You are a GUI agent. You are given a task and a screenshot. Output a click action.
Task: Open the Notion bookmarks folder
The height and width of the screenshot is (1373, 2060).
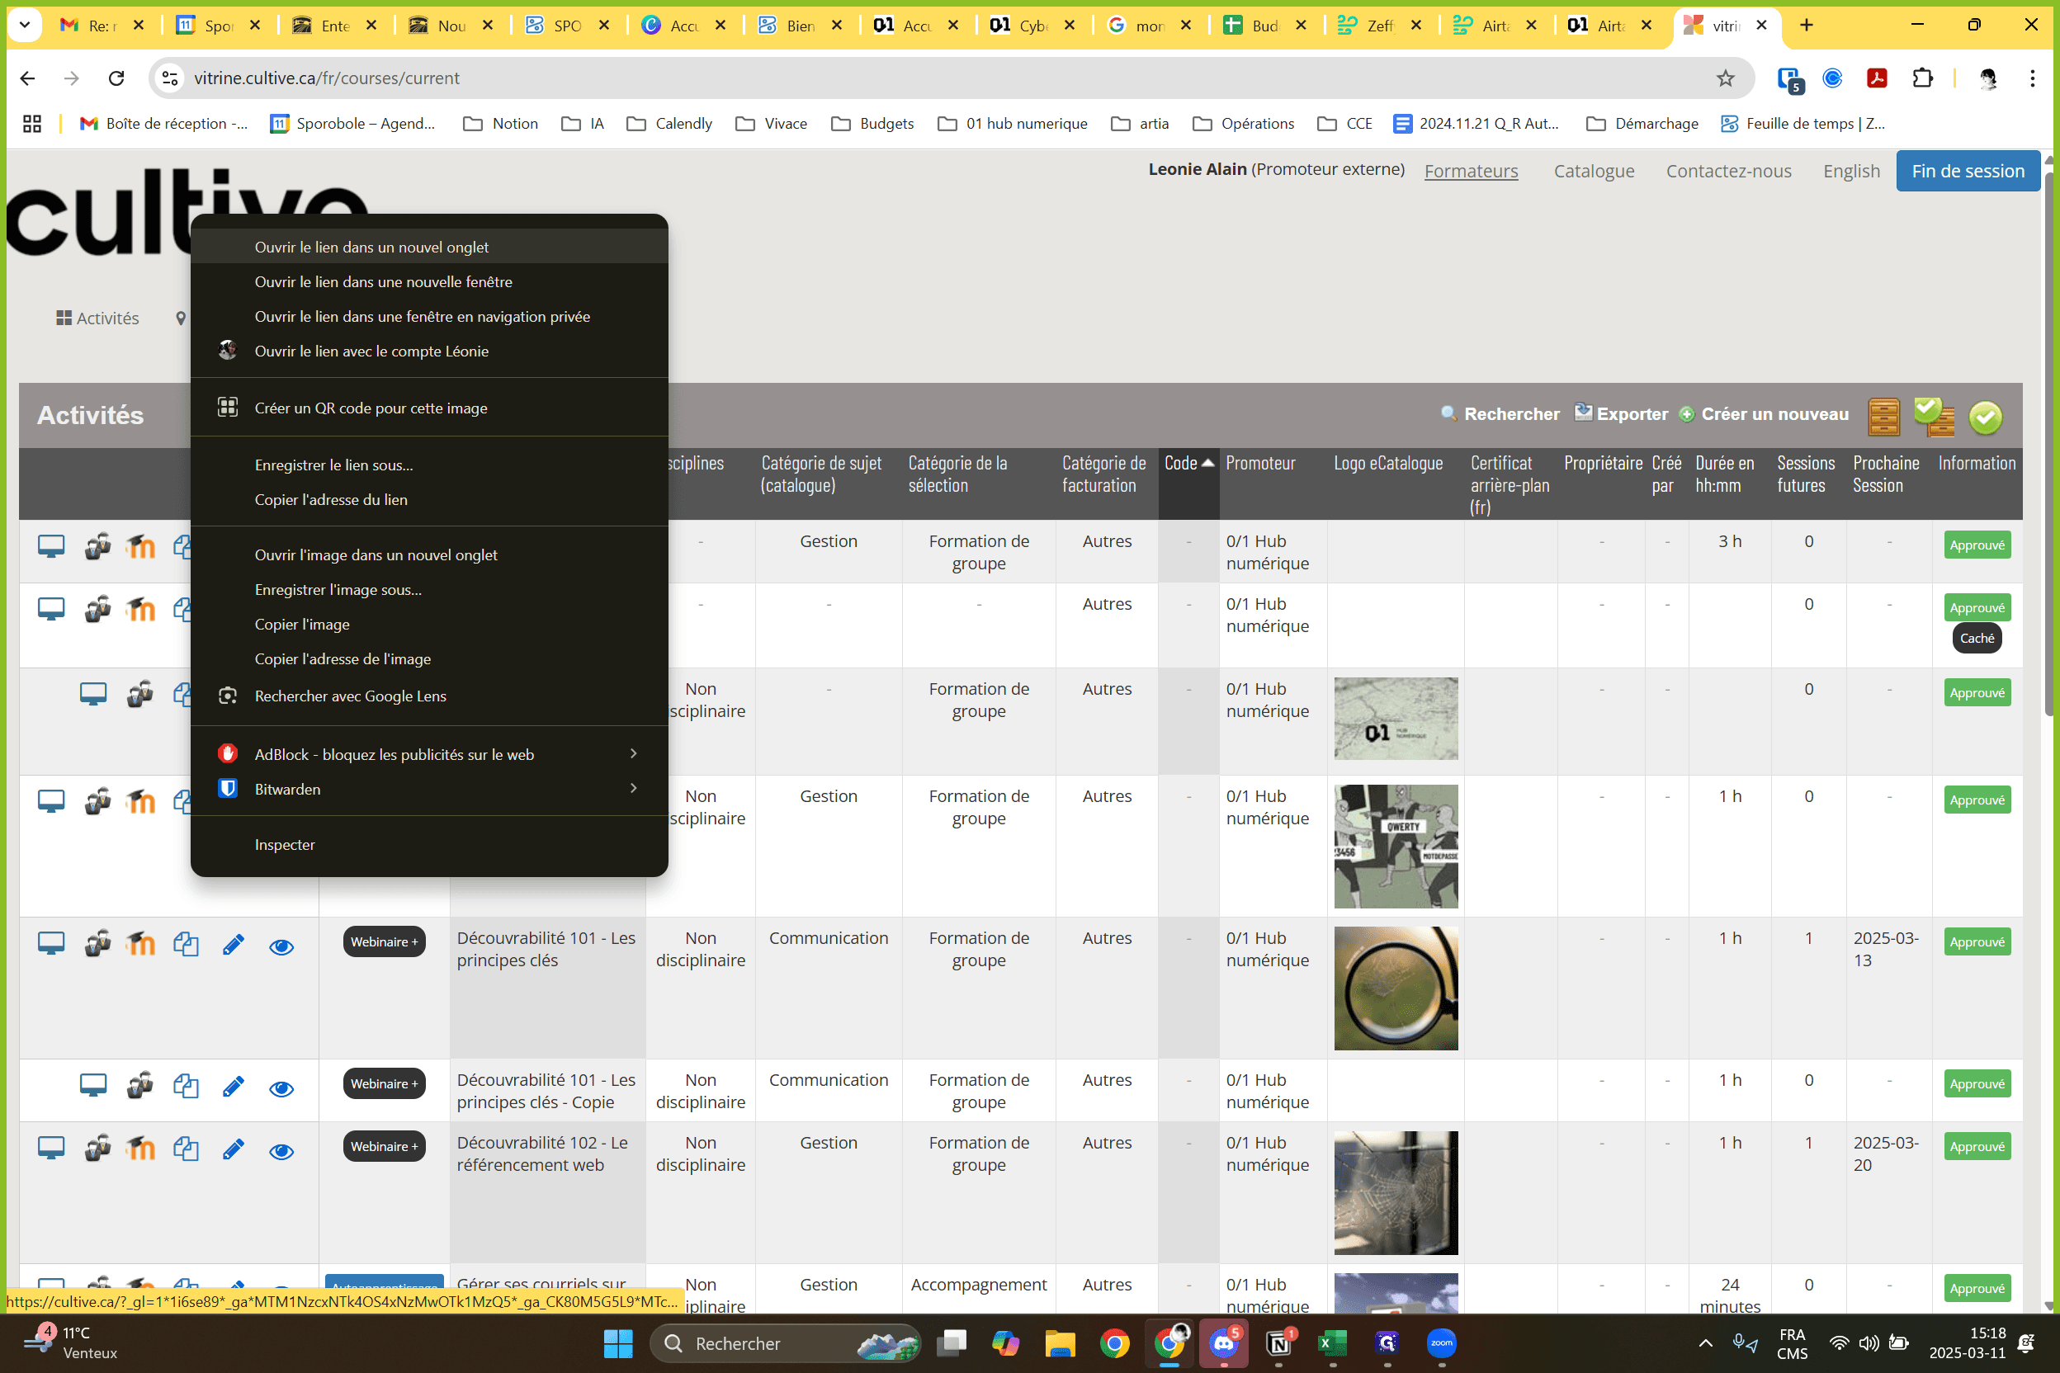click(500, 124)
